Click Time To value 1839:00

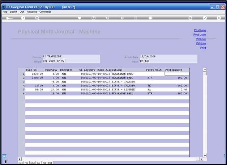point(37,74)
